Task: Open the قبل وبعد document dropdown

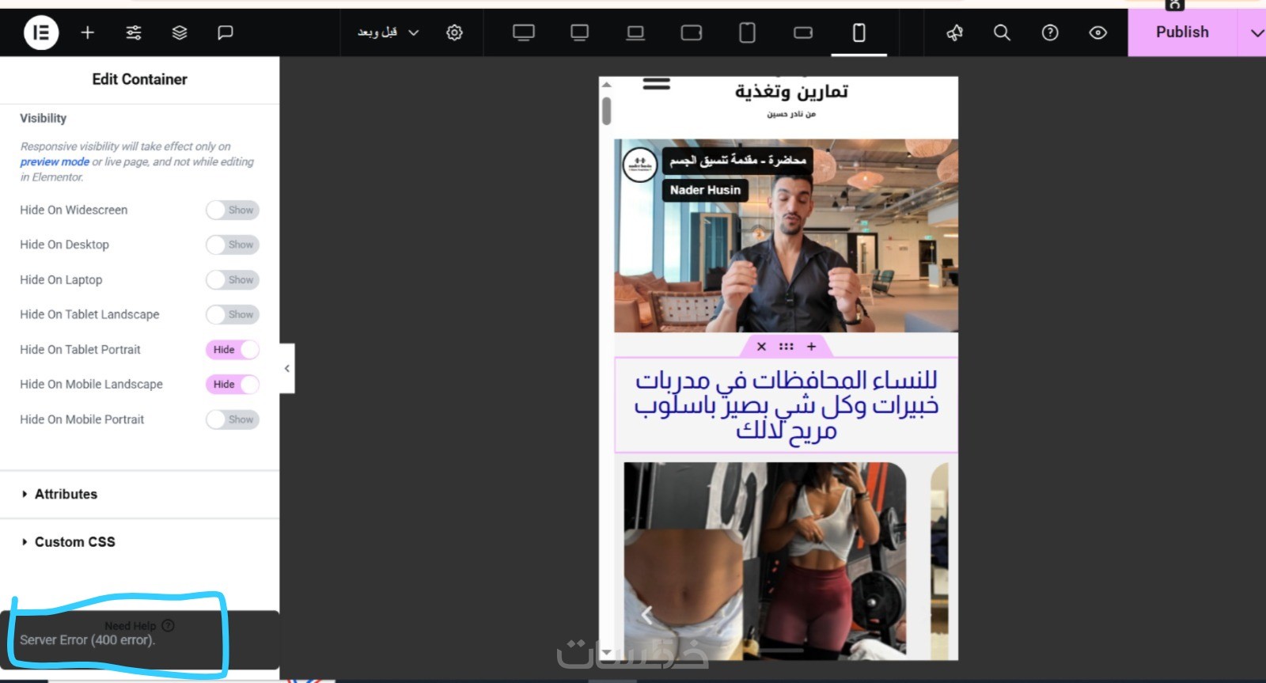Action: click(388, 32)
